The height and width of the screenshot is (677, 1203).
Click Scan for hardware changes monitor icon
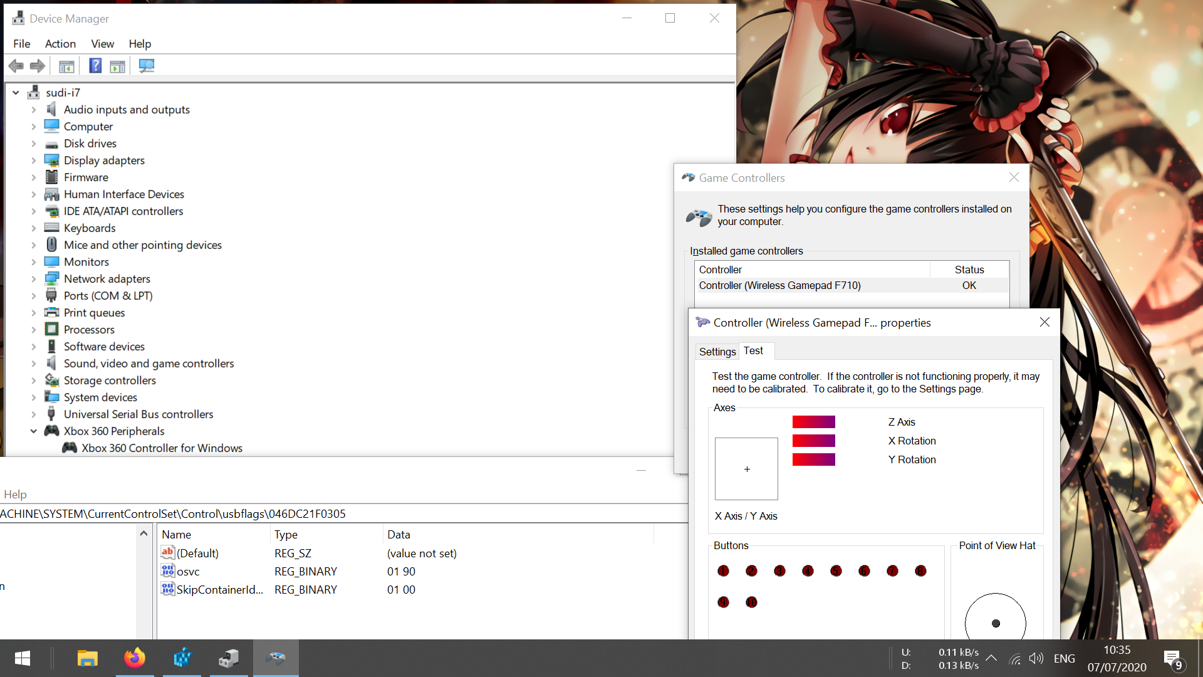(147, 66)
